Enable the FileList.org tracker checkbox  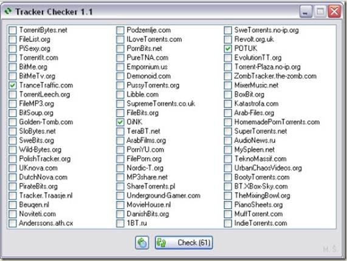[12, 39]
